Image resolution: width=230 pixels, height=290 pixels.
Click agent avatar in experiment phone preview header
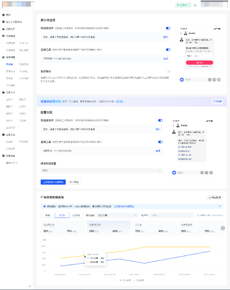pyautogui.click(x=178, y=126)
